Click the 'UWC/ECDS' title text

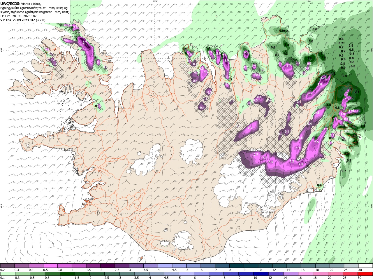(x=10, y=3)
